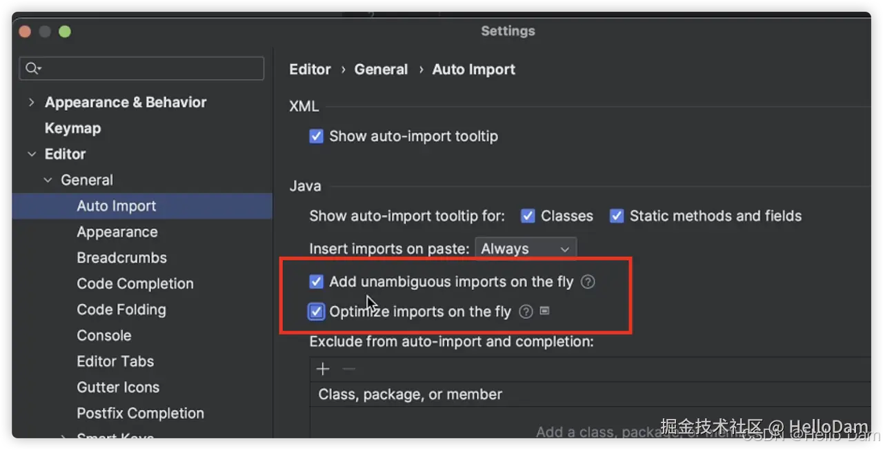This screenshot has width=883, height=450.
Task: Toggle Optimize imports on the fly checkbox
Action: click(317, 312)
